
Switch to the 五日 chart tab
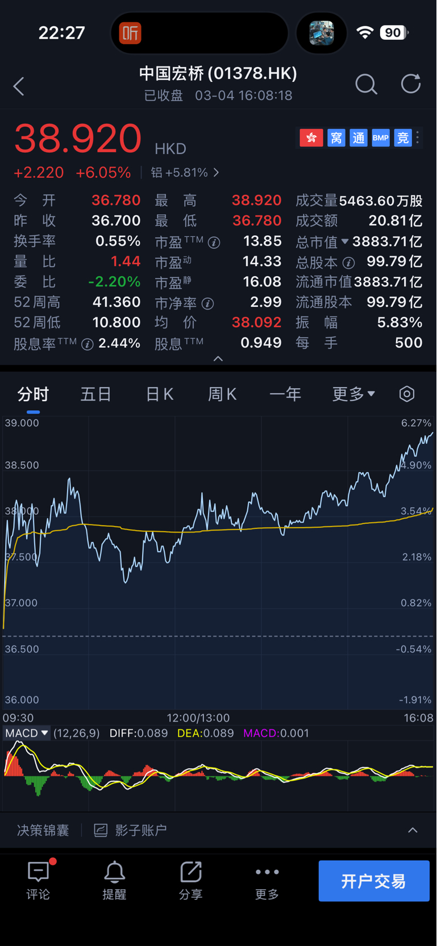coord(95,394)
